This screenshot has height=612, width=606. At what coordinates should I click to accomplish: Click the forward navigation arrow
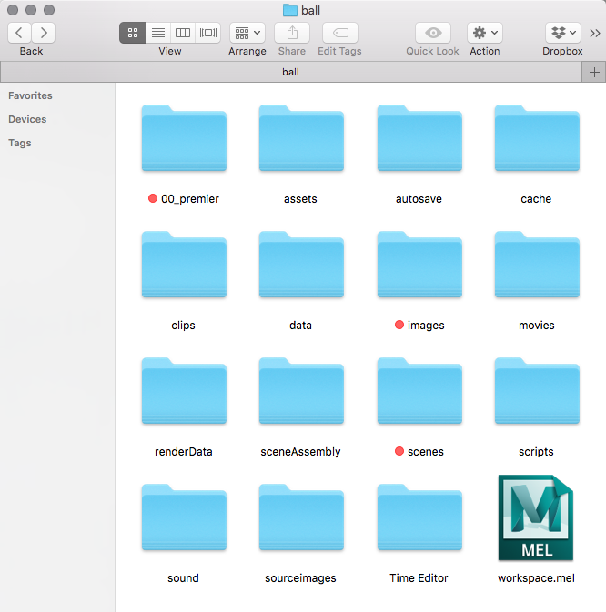click(x=43, y=33)
